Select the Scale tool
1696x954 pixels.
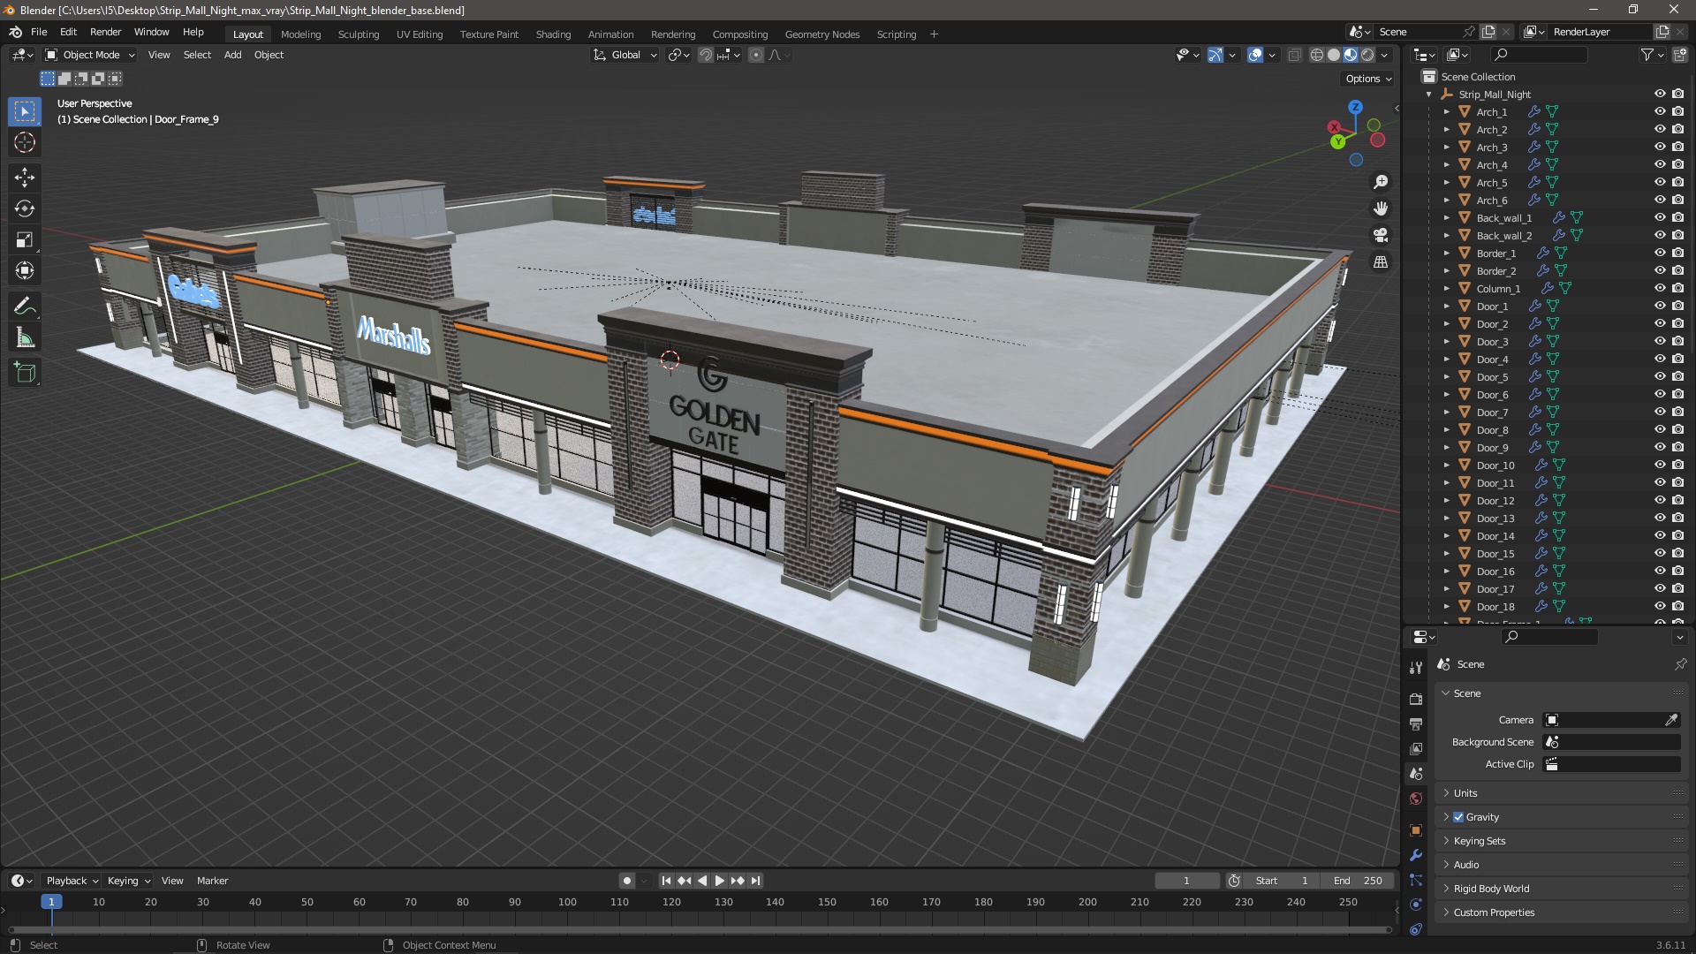pyautogui.click(x=25, y=239)
